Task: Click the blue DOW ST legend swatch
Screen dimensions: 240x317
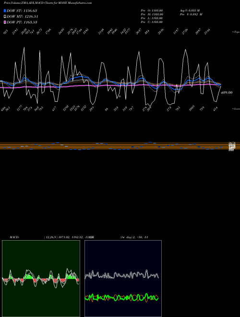Action: (x=5, y=11)
